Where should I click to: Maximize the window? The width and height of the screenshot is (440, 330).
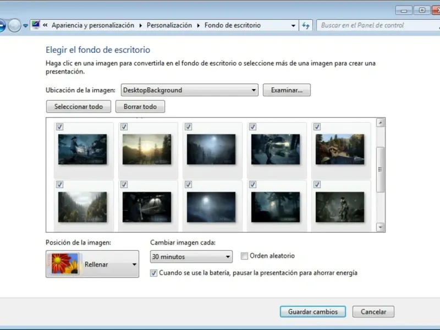coord(422,10)
